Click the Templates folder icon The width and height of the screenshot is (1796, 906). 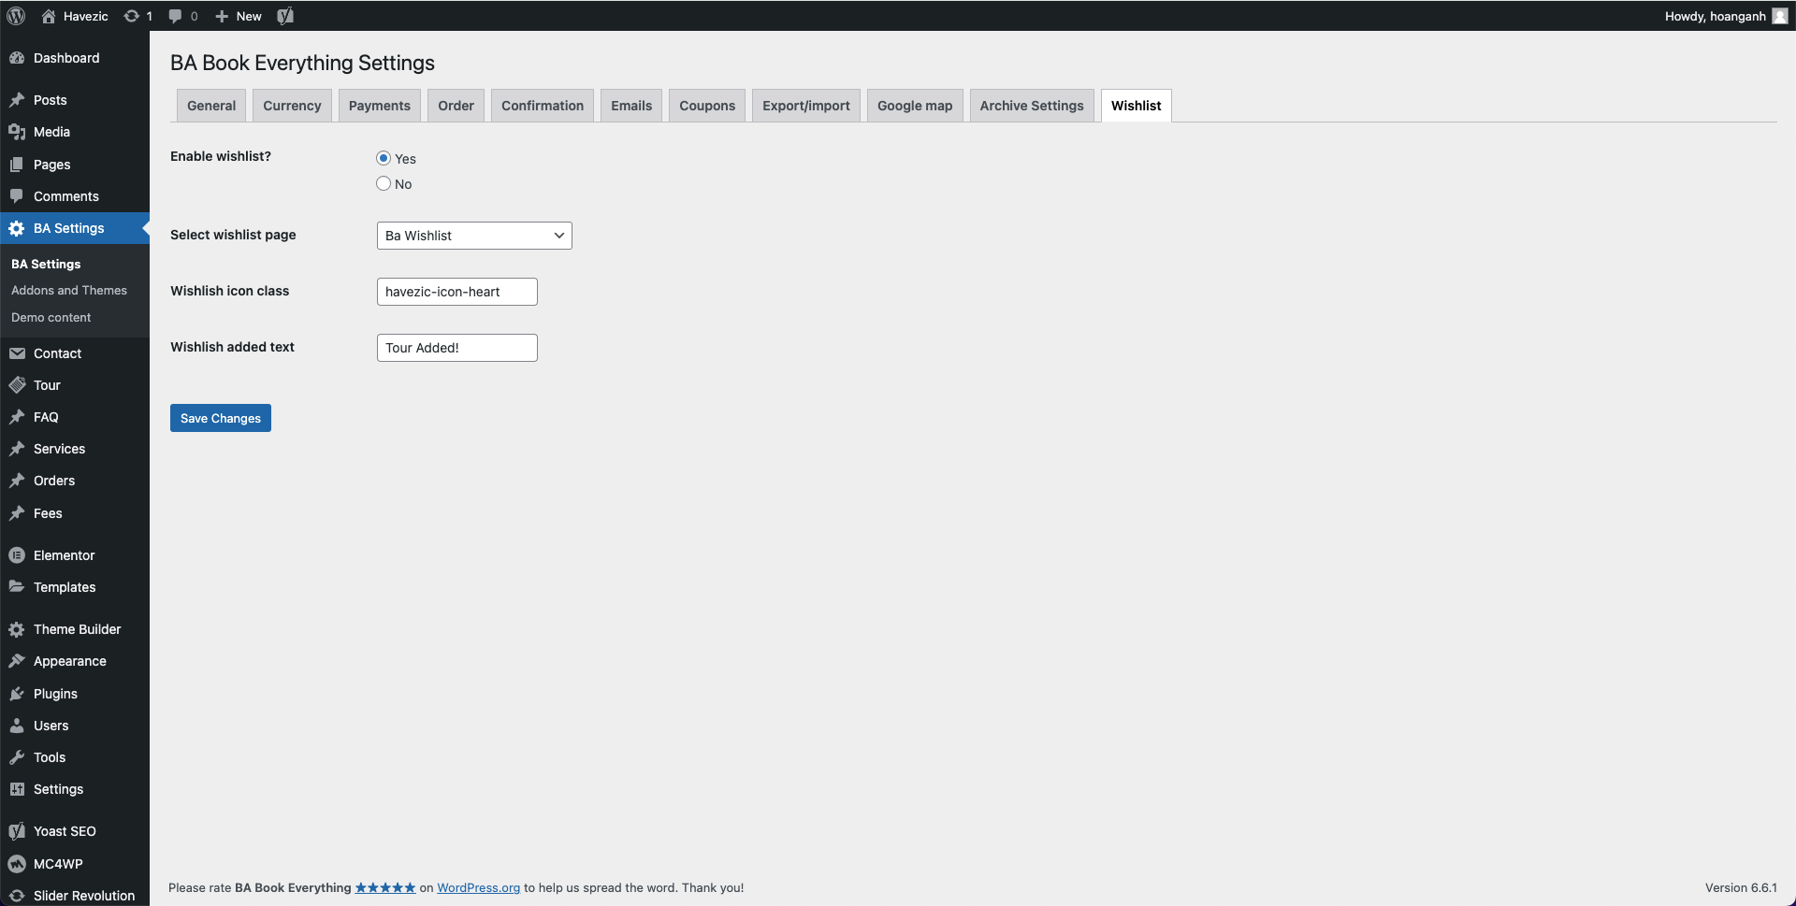pyautogui.click(x=17, y=587)
